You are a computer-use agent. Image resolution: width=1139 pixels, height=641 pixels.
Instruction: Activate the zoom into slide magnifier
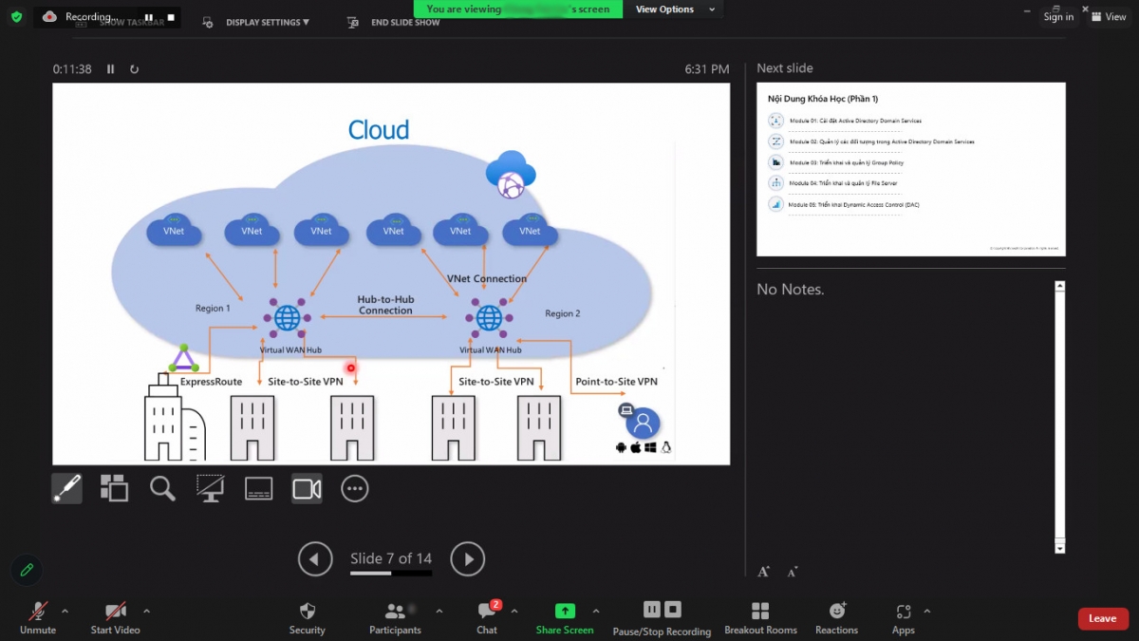[162, 488]
